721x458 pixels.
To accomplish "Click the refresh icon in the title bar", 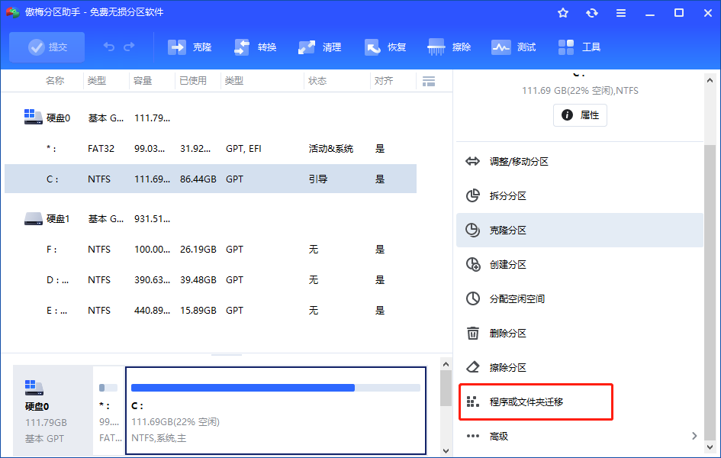I will coord(591,13).
